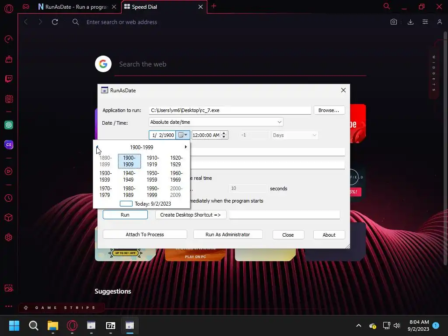
Task: Click the Google logo on Speed Dial
Action: point(103,64)
